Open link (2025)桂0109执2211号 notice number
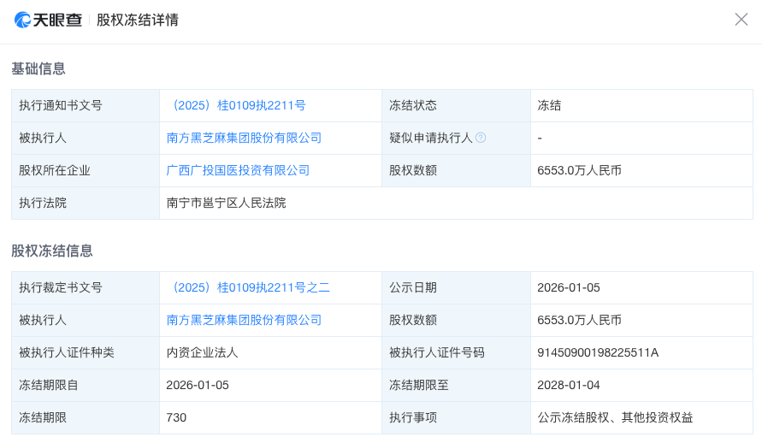This screenshot has width=762, height=443. coord(237,105)
